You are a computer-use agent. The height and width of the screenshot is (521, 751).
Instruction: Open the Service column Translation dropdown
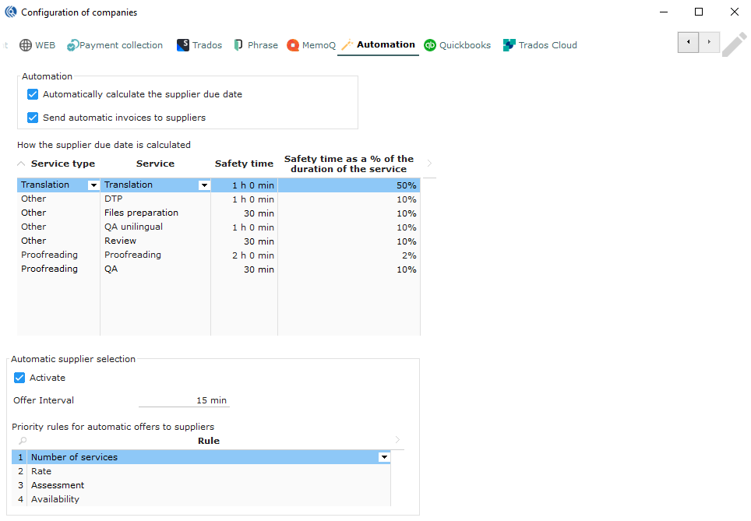pyautogui.click(x=204, y=185)
